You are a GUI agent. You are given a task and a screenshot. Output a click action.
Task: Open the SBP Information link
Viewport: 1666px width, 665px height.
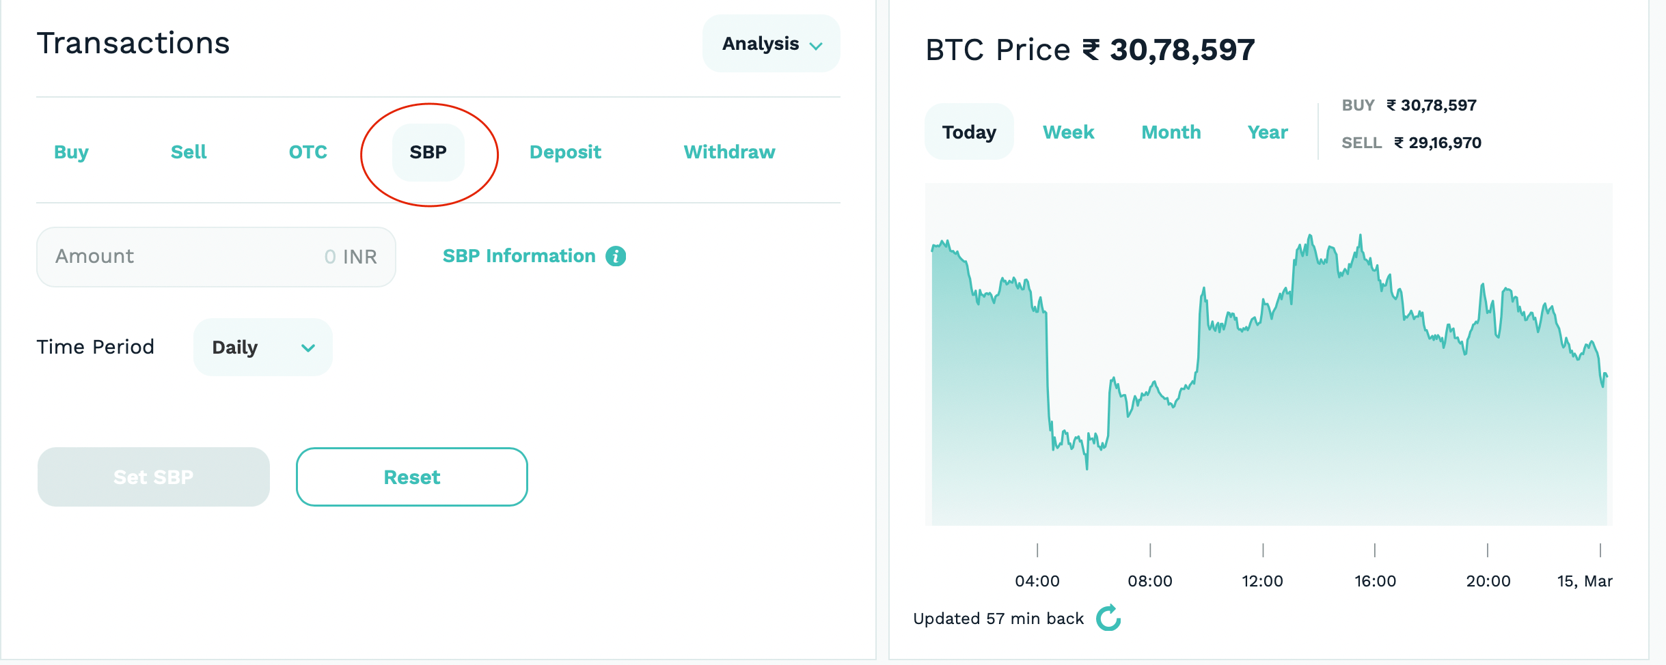click(x=519, y=256)
